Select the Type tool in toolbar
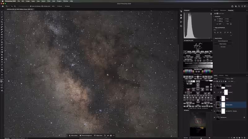This screenshot has height=139, width=248. coord(2,62)
